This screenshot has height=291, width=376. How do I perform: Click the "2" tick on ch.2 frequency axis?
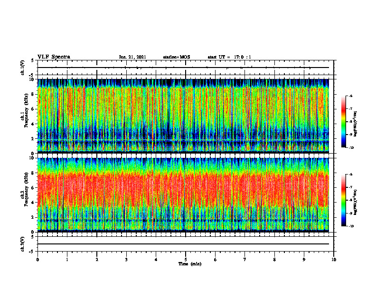click(x=33, y=217)
